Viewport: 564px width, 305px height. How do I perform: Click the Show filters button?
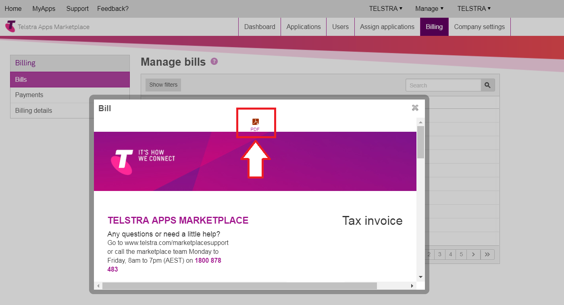[x=163, y=85]
